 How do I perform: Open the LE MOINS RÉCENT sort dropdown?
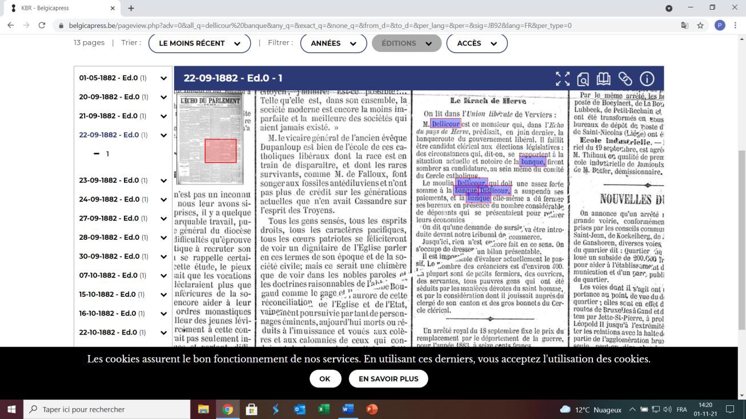tap(199, 43)
